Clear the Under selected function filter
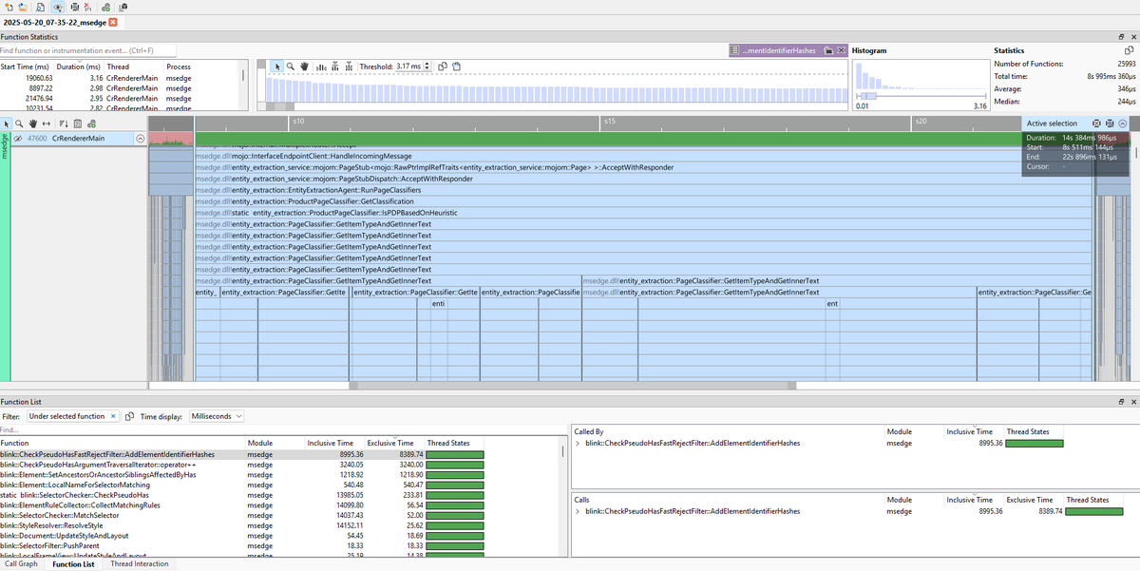 coord(115,416)
